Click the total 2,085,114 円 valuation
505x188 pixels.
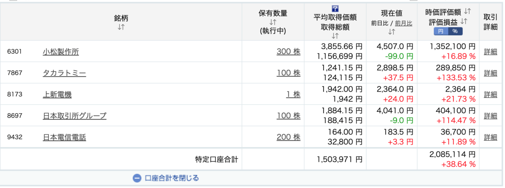point(453,154)
